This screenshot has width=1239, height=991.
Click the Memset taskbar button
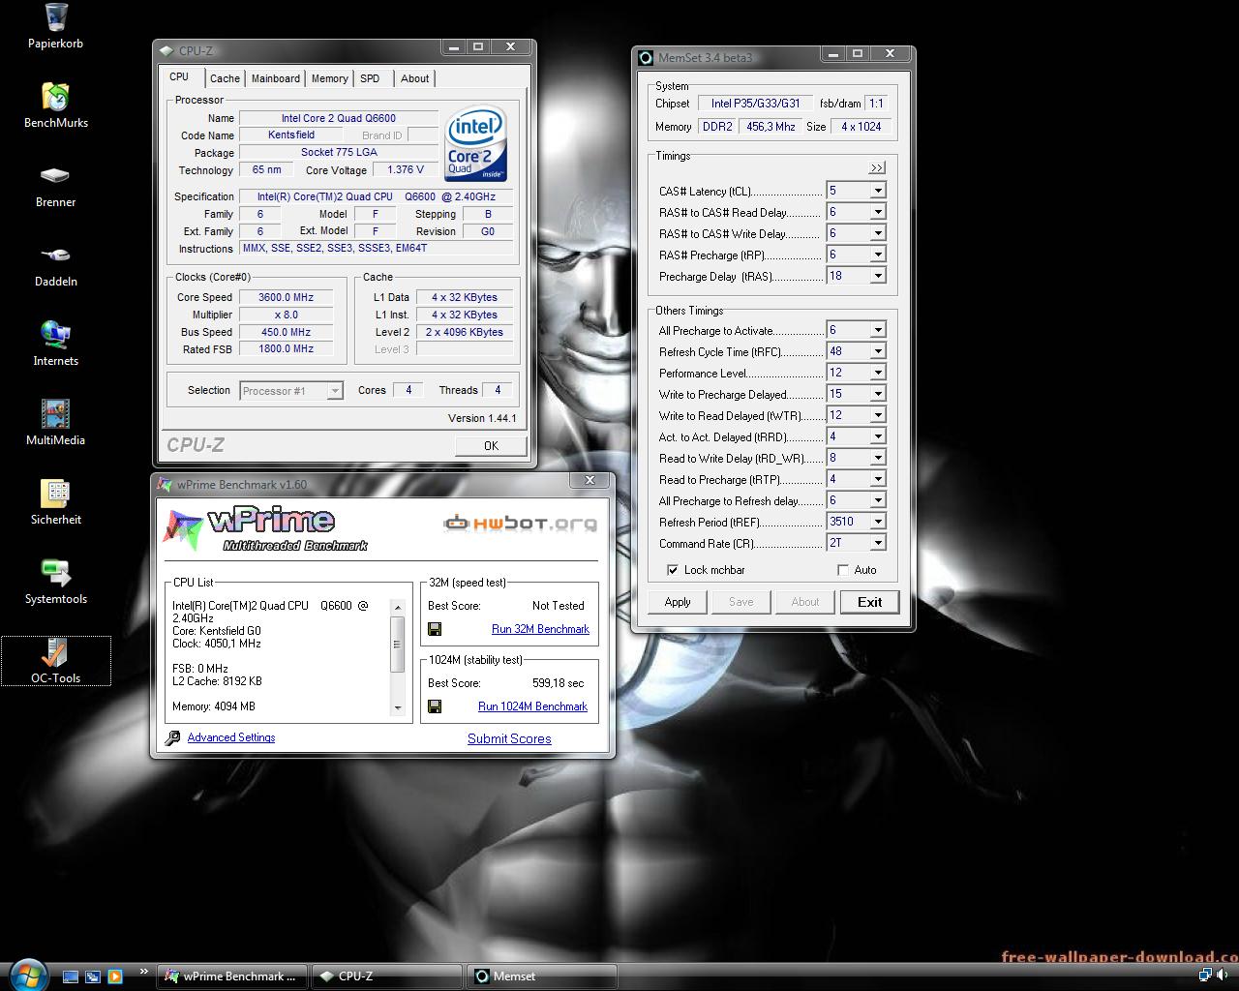(x=543, y=976)
